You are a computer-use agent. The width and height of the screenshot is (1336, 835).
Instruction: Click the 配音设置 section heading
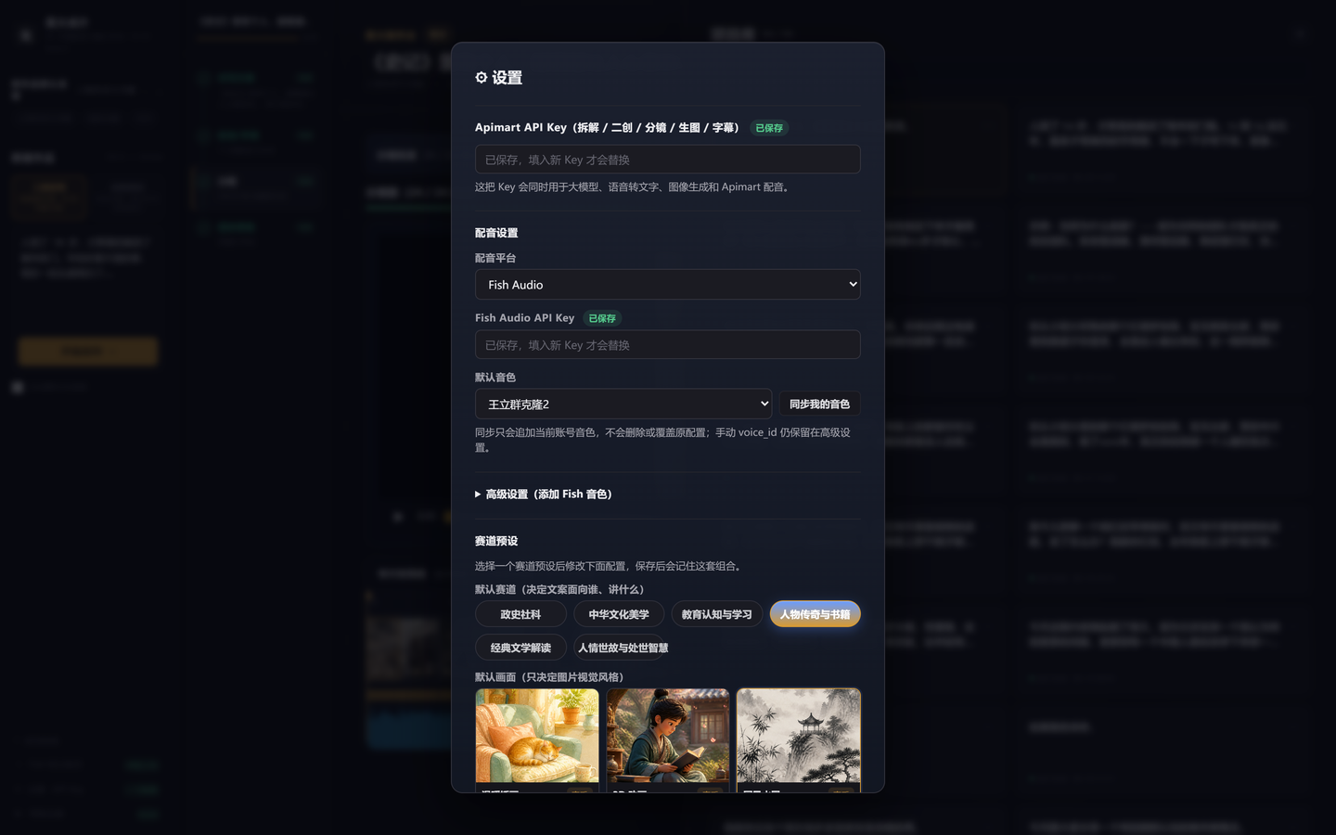496,233
